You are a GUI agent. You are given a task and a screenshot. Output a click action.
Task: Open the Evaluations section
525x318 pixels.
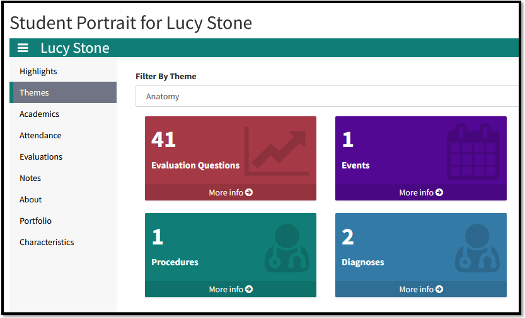pos(63,156)
